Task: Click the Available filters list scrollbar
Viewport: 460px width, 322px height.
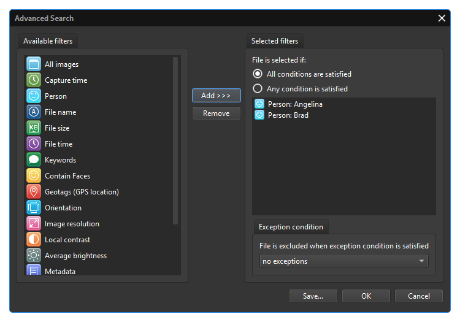Action: coord(175,141)
